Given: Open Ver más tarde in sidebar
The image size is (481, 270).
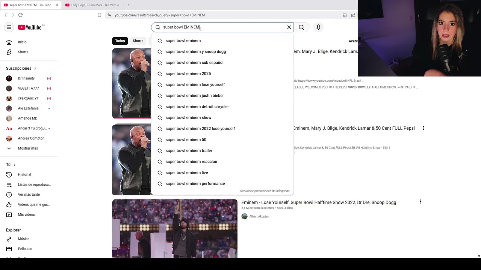Looking at the screenshot, I should point(29,195).
